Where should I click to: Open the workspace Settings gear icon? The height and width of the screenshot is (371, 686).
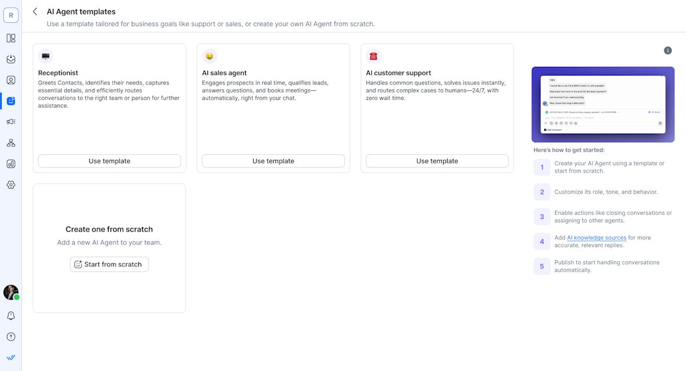(x=11, y=185)
